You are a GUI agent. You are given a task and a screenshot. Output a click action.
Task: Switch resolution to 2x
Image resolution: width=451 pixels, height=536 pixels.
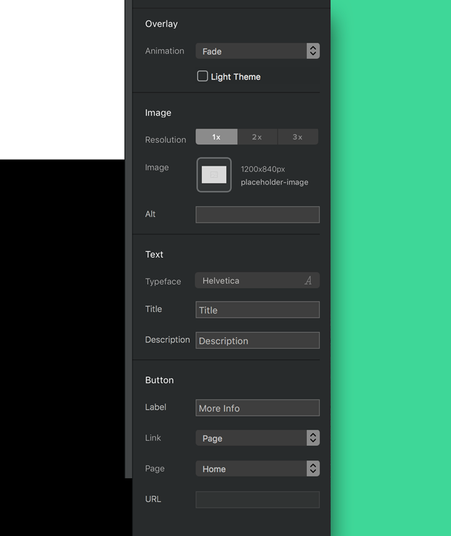click(x=257, y=137)
